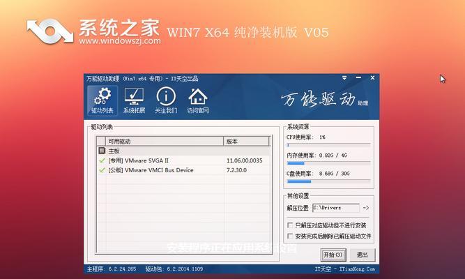
Task: Click the 退出 exit button
Action: pos(362,255)
